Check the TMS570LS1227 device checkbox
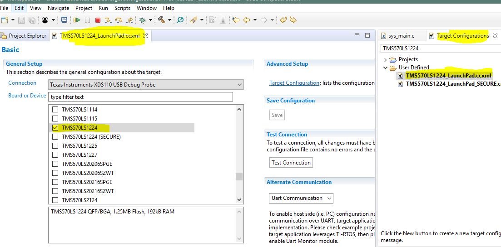This screenshot has width=501, height=247. 55,155
